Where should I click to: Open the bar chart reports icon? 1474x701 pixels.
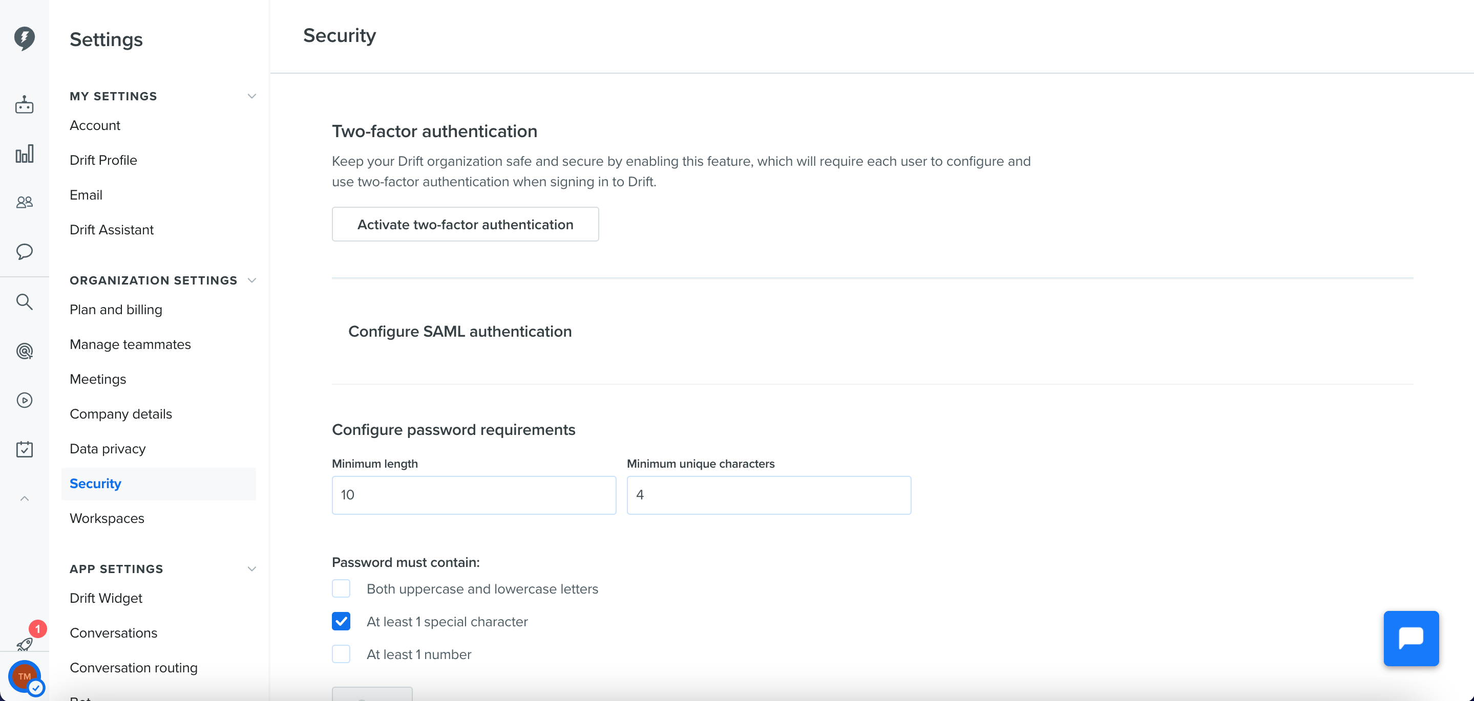[x=24, y=154]
